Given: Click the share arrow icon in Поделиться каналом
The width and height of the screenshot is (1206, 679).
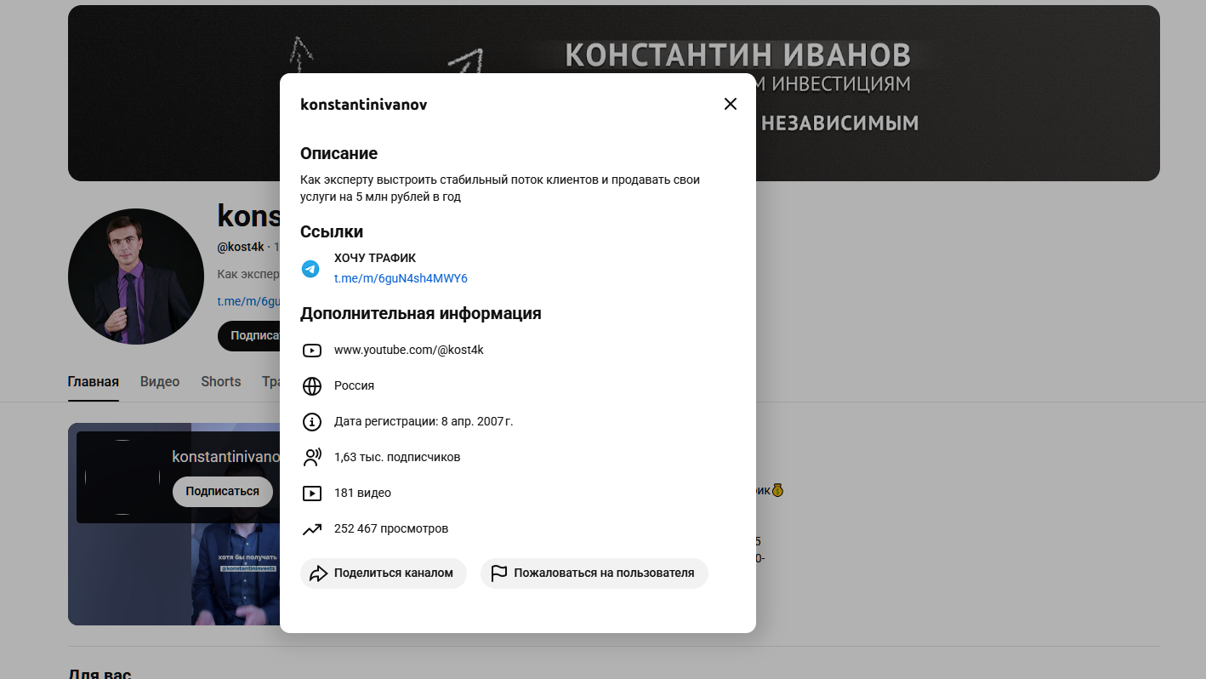Looking at the screenshot, I should [x=319, y=573].
